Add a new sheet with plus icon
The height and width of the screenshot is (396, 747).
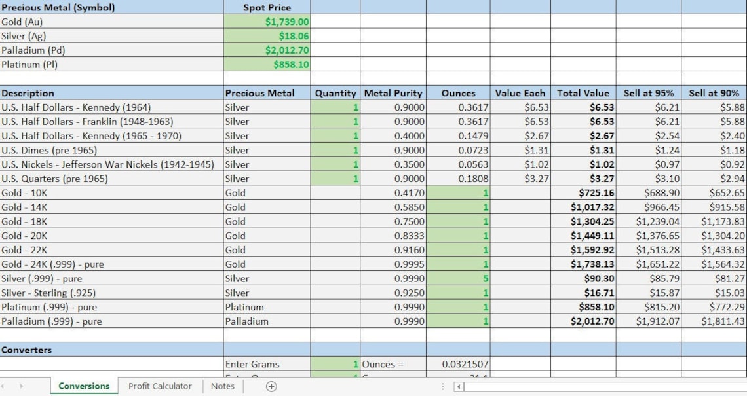[x=271, y=386]
